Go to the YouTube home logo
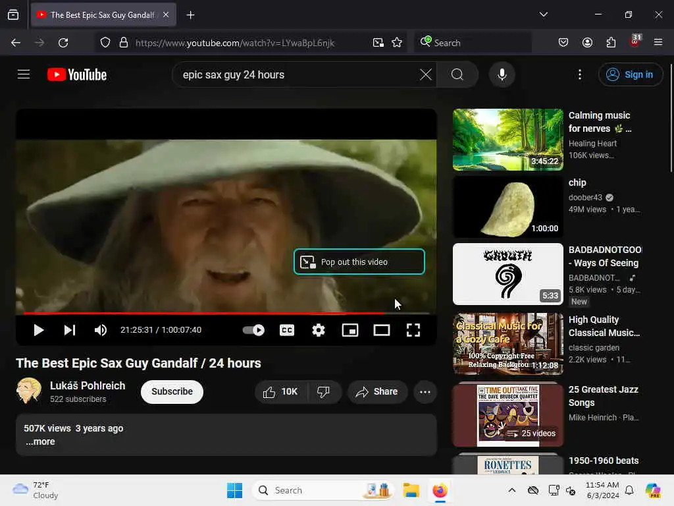The image size is (674, 506). 77,74
